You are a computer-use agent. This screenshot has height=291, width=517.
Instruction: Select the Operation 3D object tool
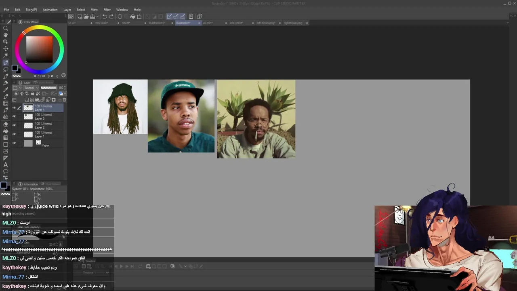(x=6, y=42)
